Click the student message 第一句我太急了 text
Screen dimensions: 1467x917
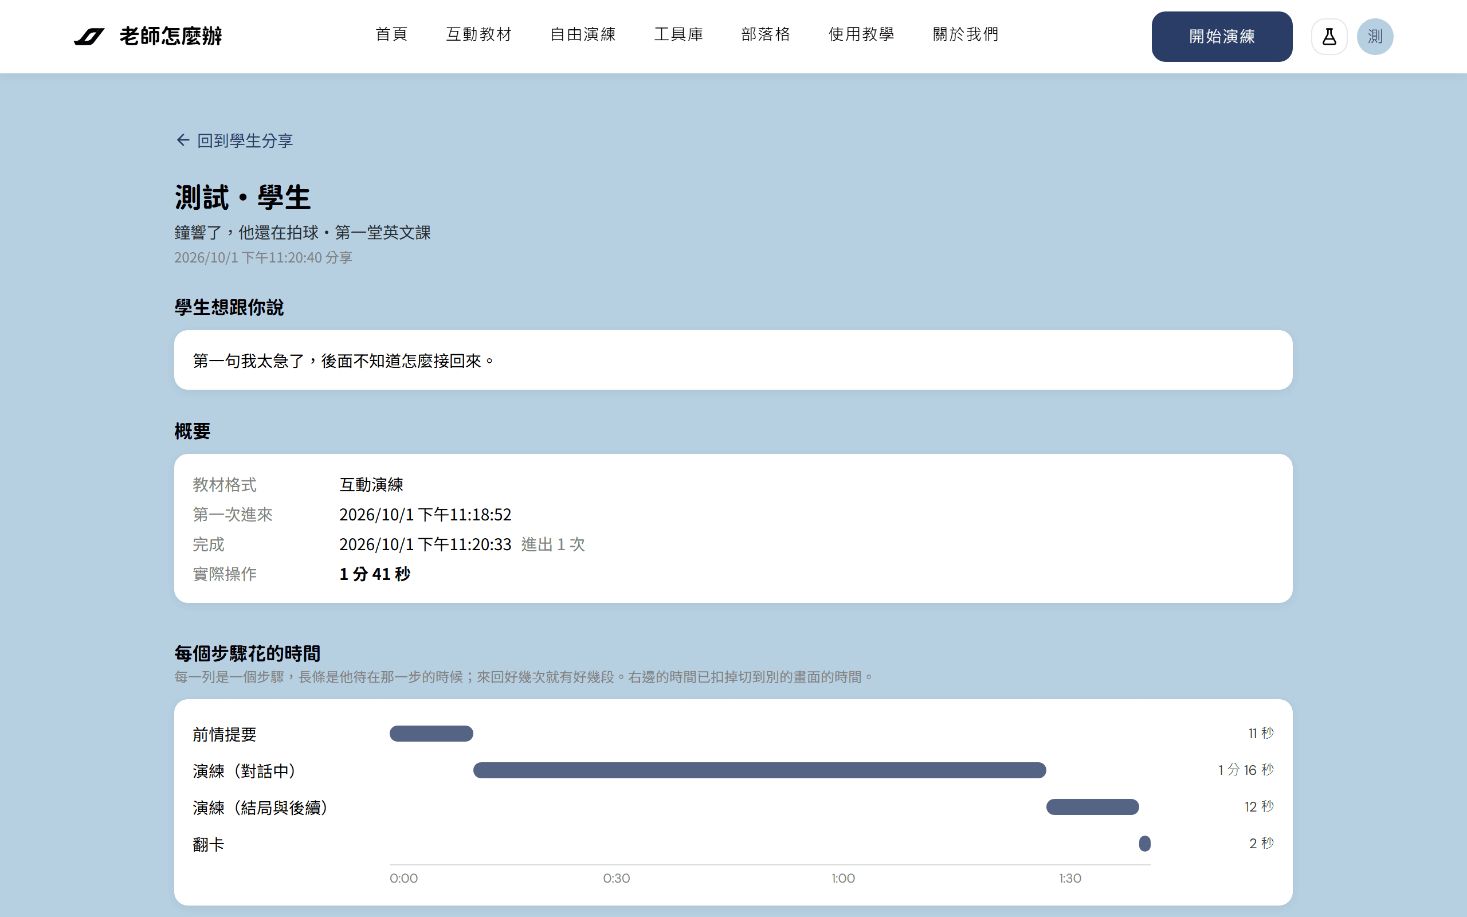(343, 361)
